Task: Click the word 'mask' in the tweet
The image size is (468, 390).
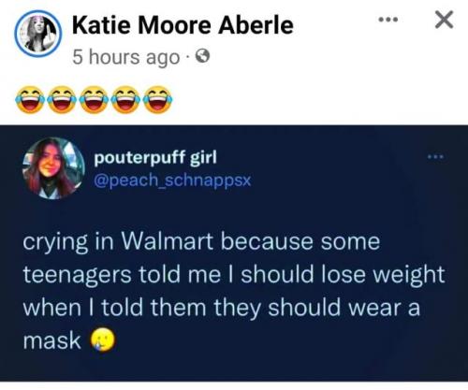Action: point(51,340)
